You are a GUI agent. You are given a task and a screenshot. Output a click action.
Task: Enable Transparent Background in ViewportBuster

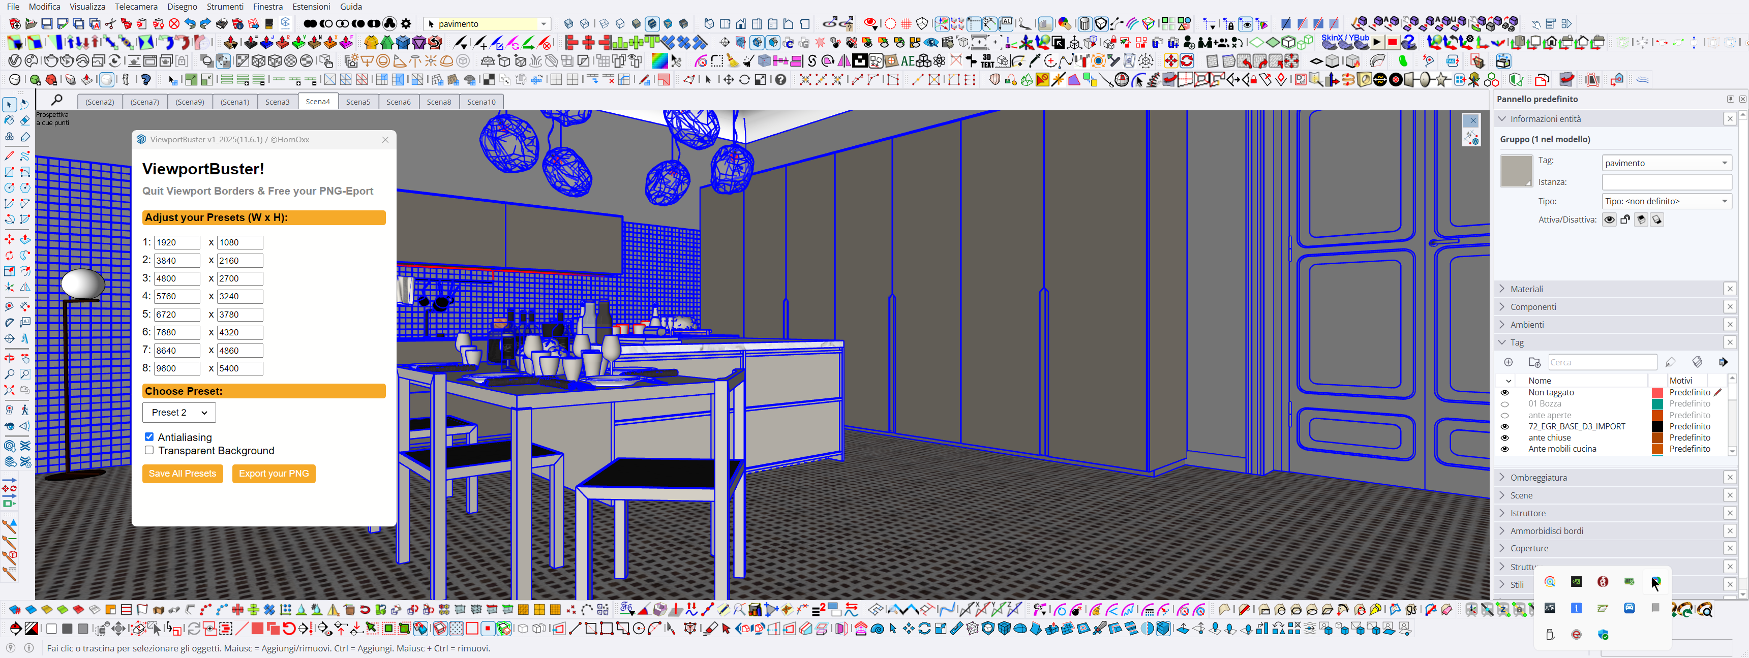149,450
